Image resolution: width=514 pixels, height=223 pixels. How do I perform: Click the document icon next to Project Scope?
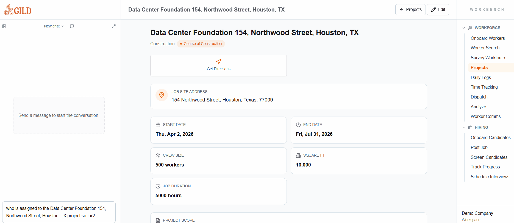click(x=158, y=220)
